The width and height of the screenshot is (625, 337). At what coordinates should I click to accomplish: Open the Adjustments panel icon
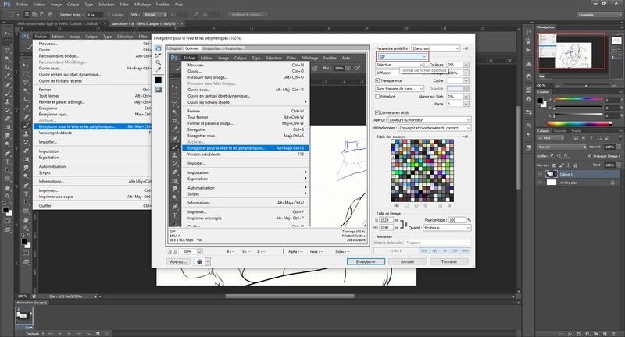point(529,76)
